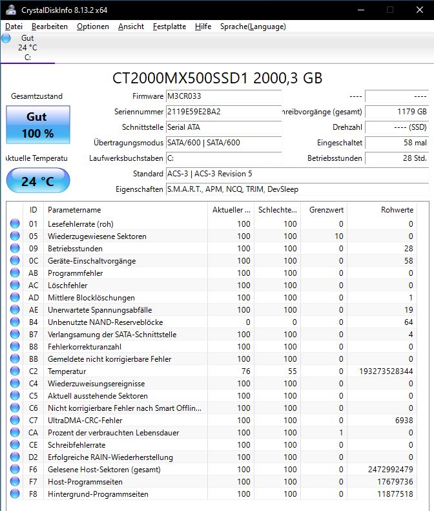This screenshot has height=511, width=434.
Task: Click status orb of Schreibfehlerrate row
Action: tap(15, 444)
